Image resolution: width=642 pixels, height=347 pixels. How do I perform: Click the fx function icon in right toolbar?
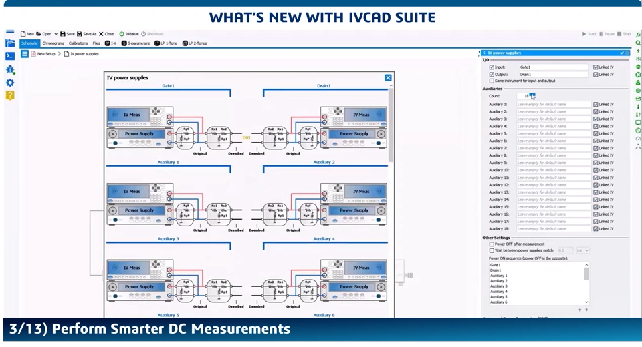(x=638, y=34)
